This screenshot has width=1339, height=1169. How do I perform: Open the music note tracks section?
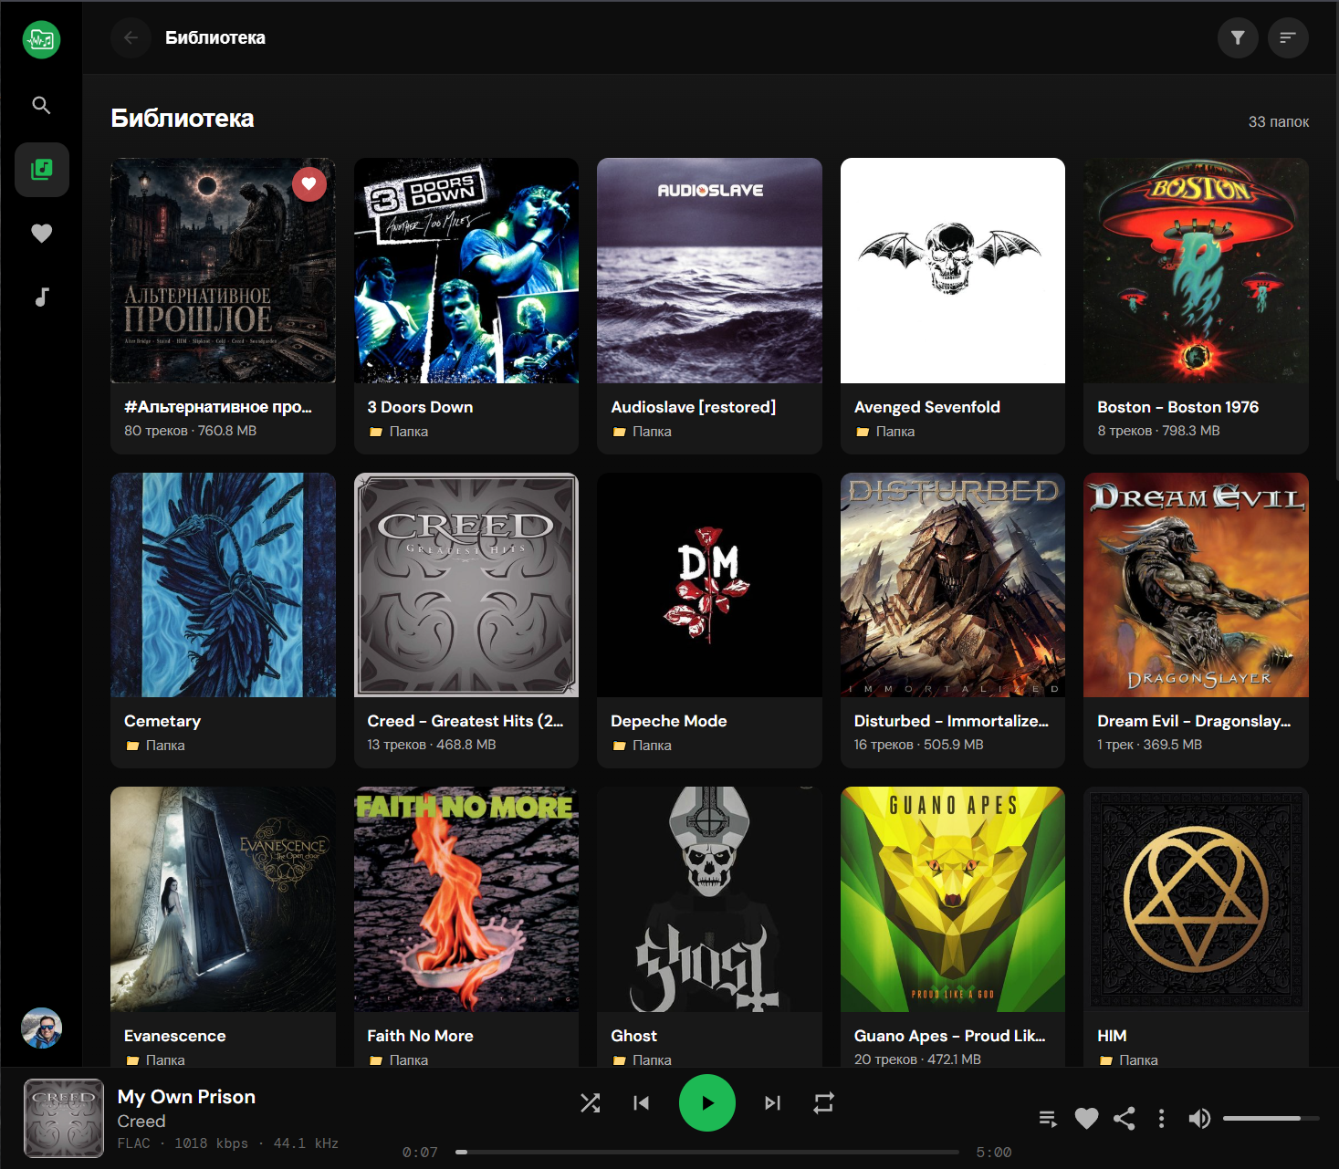tap(41, 297)
